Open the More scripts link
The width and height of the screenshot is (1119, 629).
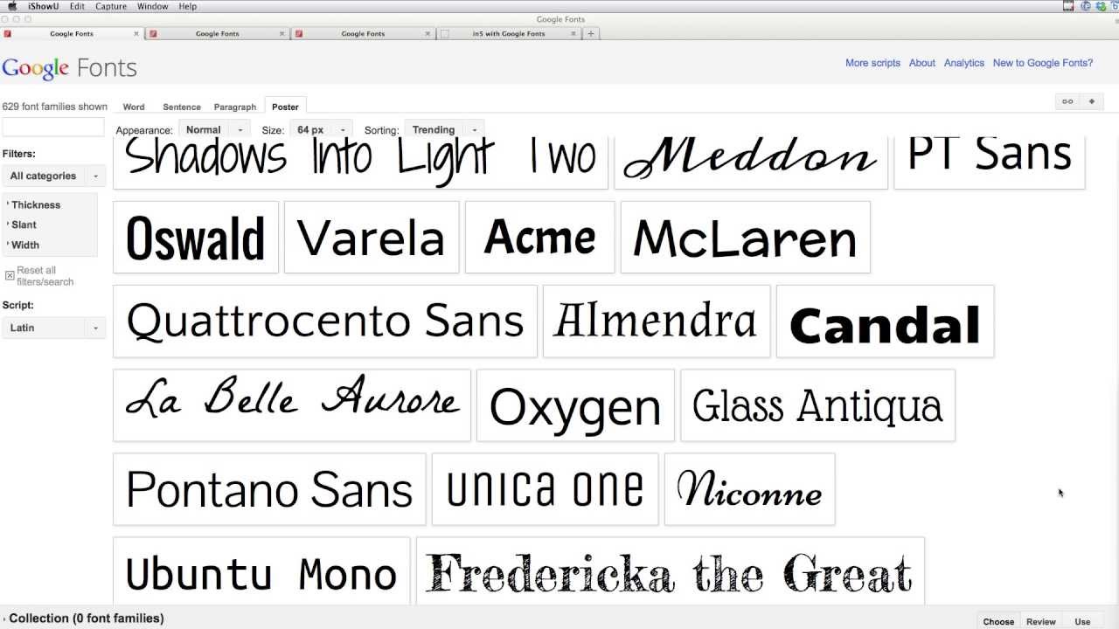click(x=872, y=63)
